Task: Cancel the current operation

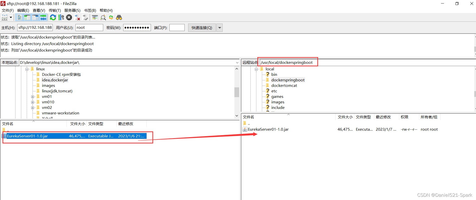Action: [69, 18]
